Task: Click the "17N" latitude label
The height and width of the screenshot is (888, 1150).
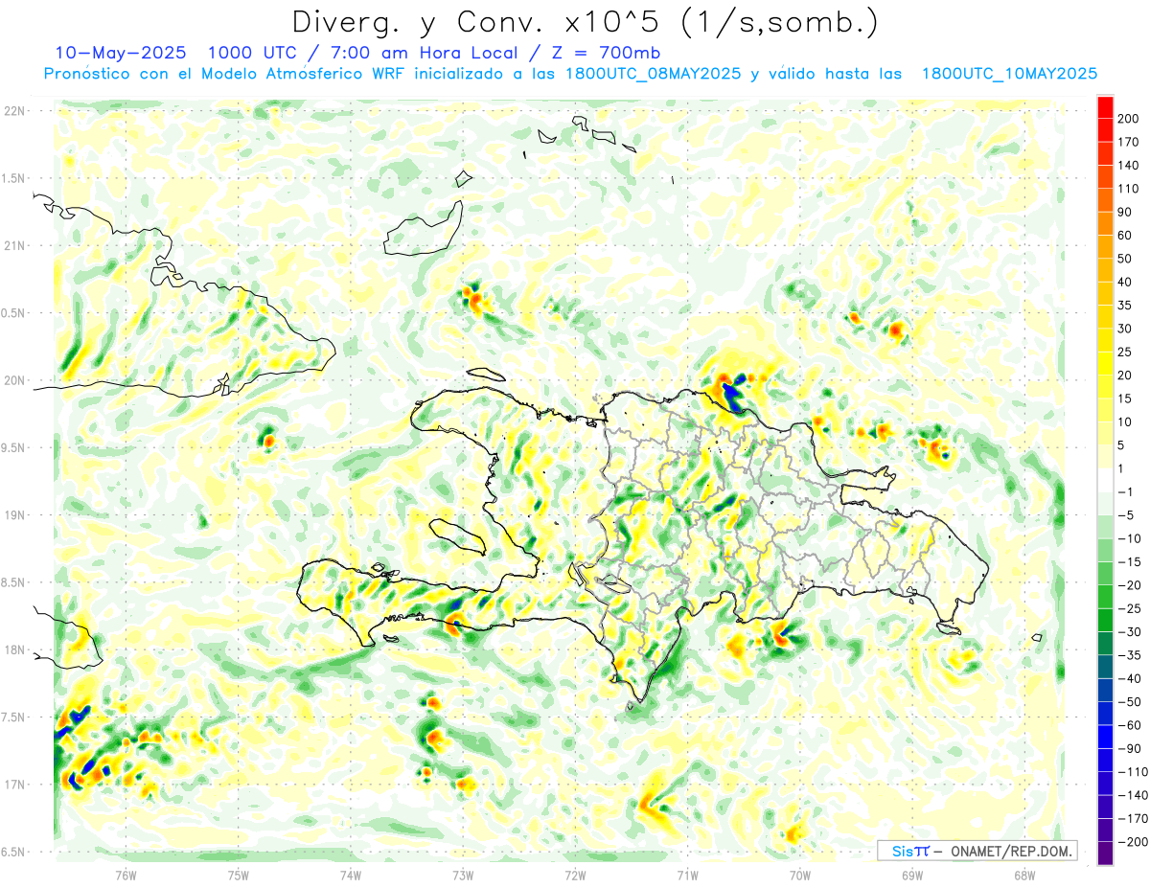Action: (14, 785)
